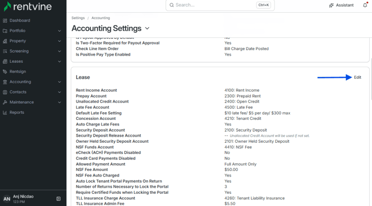This screenshot has width=372, height=206.
Task: Edit the Lease settings section
Action: pos(358,77)
